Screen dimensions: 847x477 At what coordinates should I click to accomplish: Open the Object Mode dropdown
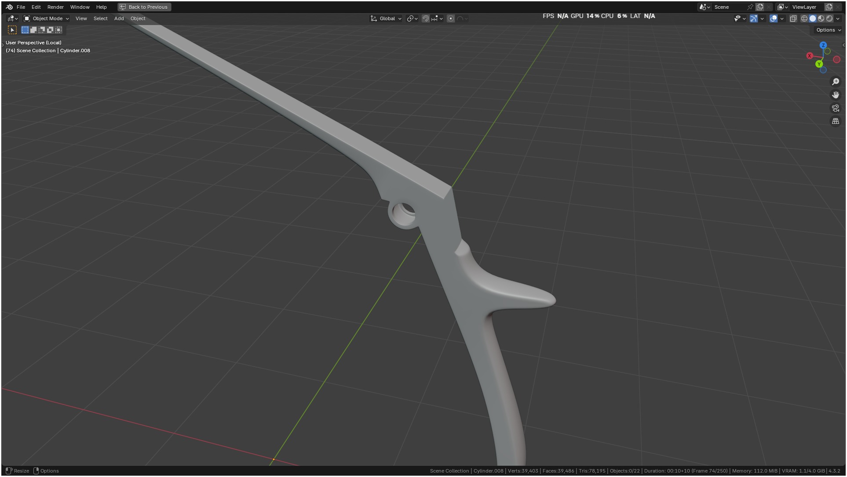(x=46, y=18)
